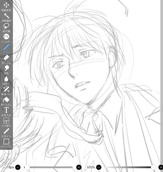Open the FX Filter (フィルター) tool

coord(6,38)
